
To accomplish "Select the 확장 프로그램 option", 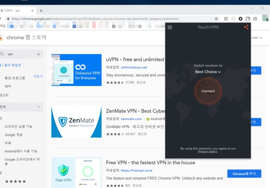I will click(x=15, y=78).
